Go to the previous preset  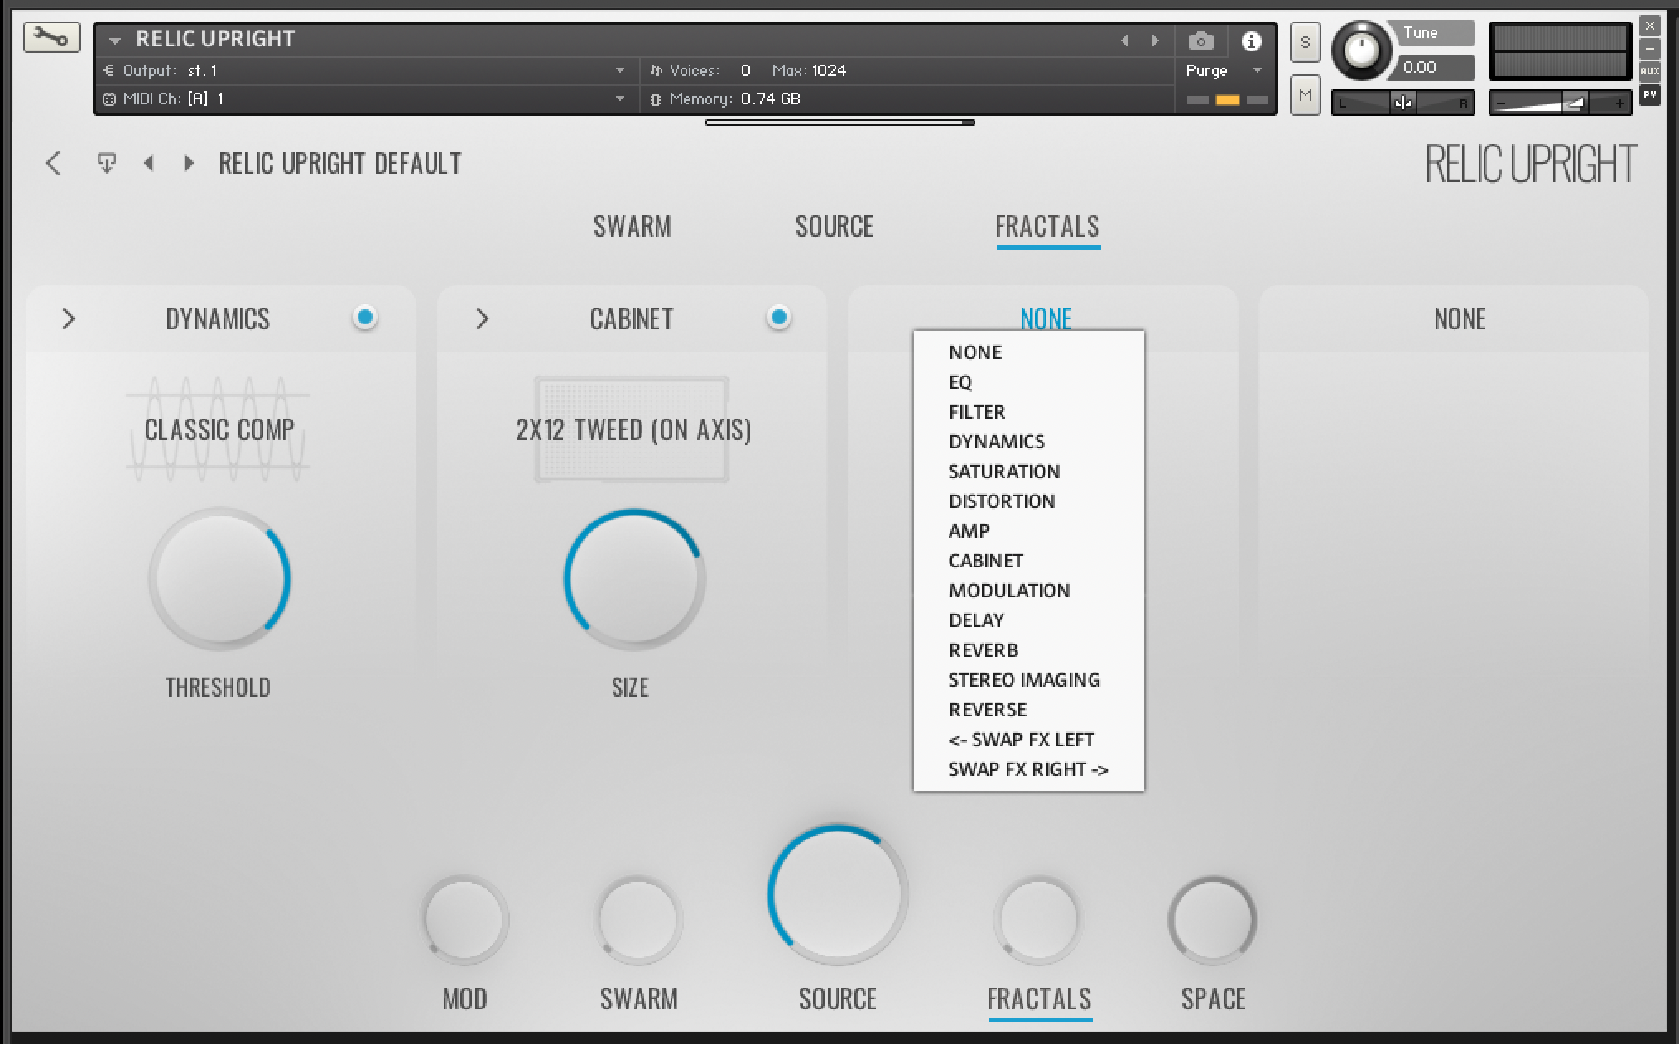149,163
